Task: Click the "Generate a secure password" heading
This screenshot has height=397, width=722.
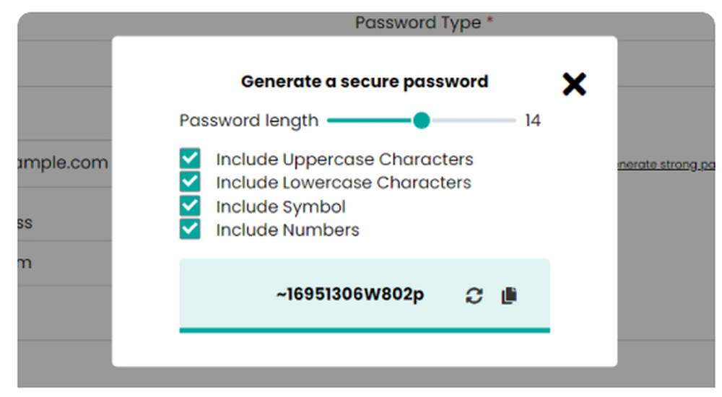Action: point(365,82)
